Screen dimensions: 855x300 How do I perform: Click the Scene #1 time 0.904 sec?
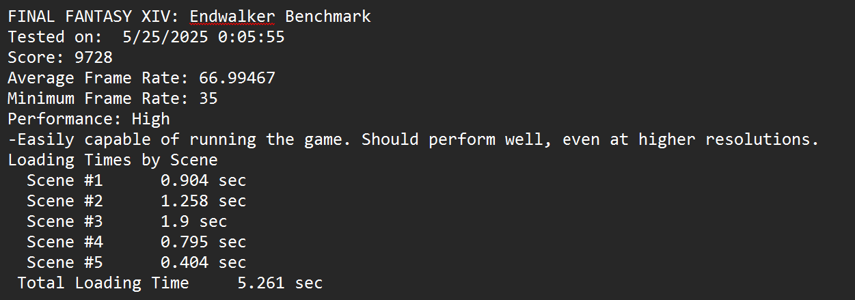pyautogui.click(x=204, y=180)
